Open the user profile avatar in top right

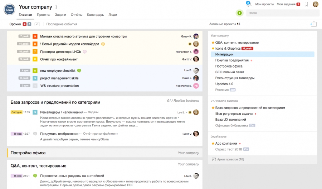click(316, 4)
